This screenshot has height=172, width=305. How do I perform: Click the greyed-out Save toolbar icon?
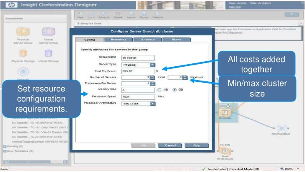tap(91, 14)
